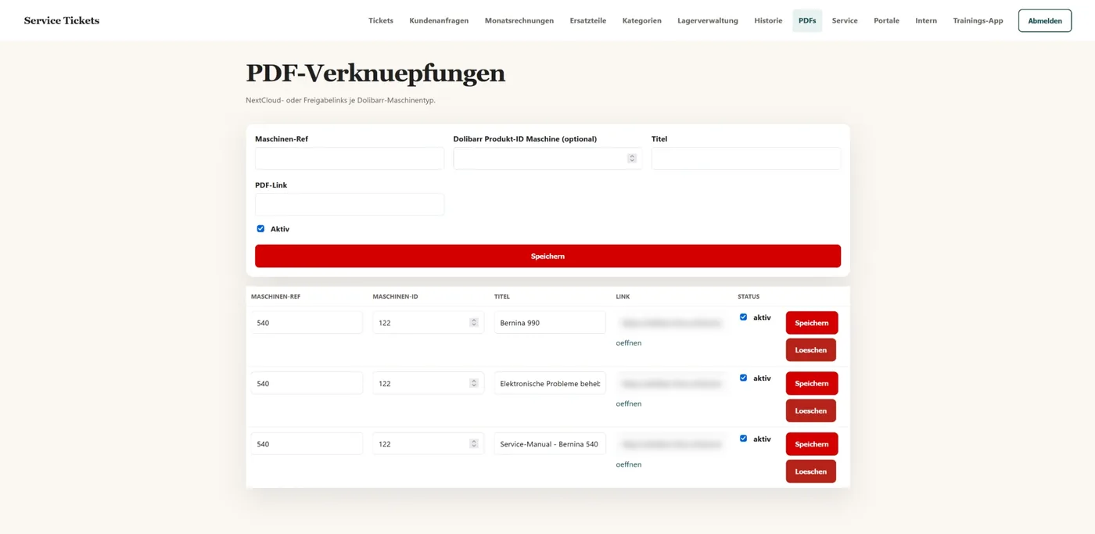1095x534 pixels.
Task: Edit Maschinen-Ref of Bernina 990 row
Action: point(307,322)
